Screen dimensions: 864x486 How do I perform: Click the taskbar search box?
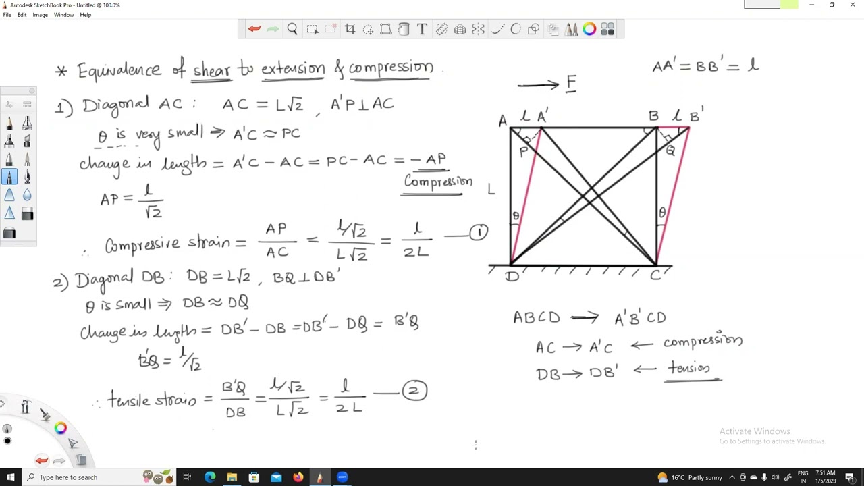(x=99, y=477)
